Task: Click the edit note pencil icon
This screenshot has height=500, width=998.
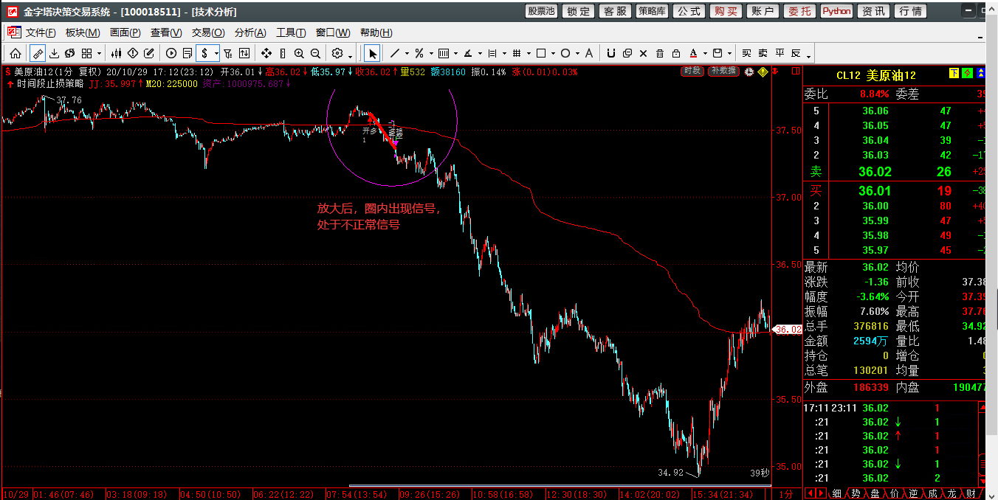Action: click(x=149, y=53)
